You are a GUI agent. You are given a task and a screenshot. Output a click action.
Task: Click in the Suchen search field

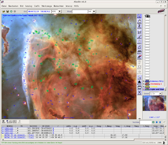pos(145,122)
